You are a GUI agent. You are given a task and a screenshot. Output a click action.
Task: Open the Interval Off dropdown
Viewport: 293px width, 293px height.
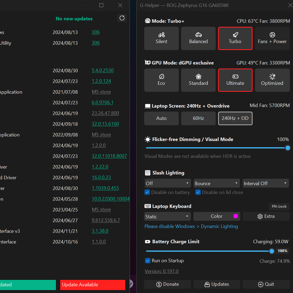pyautogui.click(x=265, y=183)
